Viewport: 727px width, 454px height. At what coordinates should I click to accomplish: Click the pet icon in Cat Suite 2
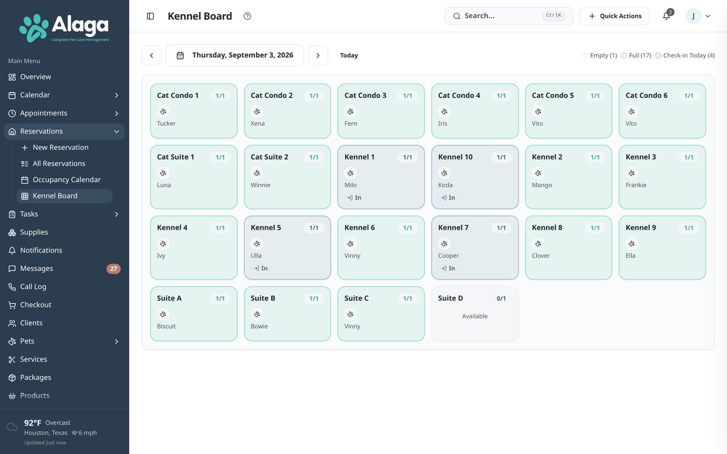[257, 173]
